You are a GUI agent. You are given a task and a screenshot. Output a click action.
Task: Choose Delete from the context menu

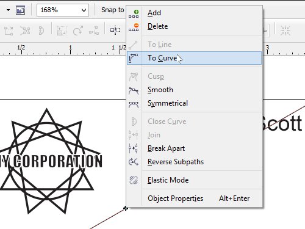tap(194, 26)
